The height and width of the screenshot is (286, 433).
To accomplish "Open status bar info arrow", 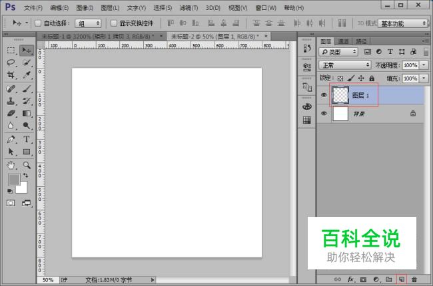I will coord(153,280).
